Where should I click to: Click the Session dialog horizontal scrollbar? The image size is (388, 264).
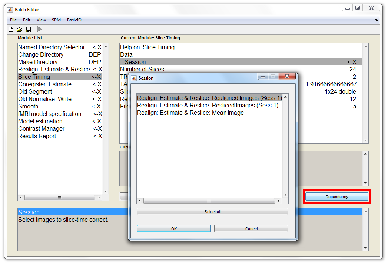[x=209, y=201]
